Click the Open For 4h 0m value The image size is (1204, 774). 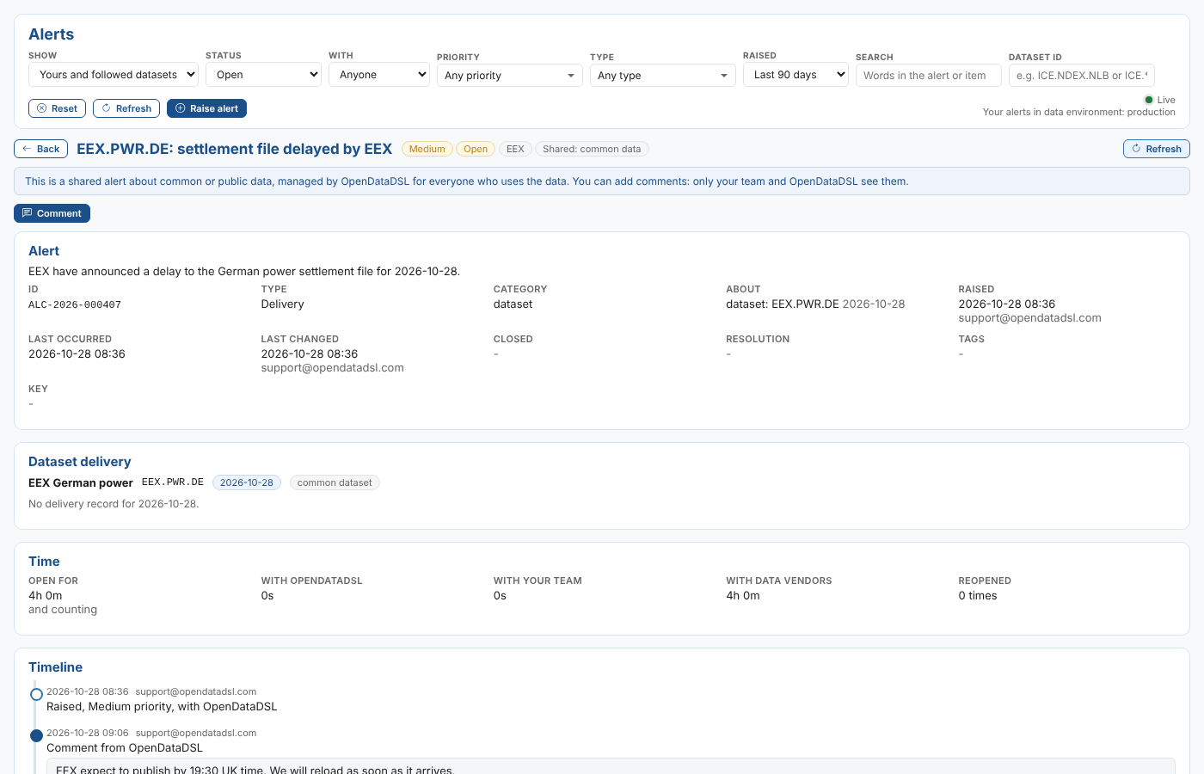point(46,596)
